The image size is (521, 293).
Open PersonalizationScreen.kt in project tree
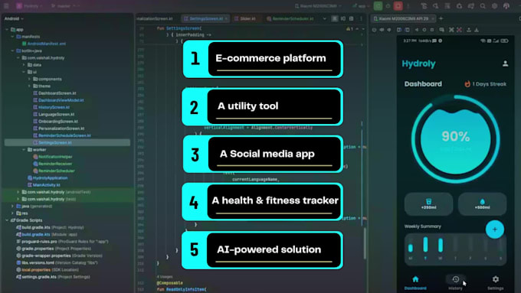[x=59, y=129]
